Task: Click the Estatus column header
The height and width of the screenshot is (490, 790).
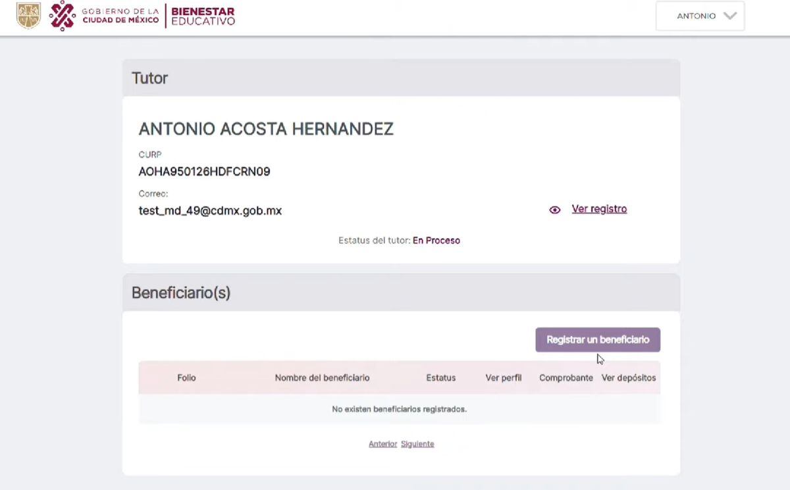Action: pyautogui.click(x=441, y=378)
